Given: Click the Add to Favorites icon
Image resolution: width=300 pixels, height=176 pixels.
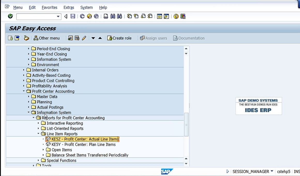Looking at the screenshot, I should [x=70, y=38].
